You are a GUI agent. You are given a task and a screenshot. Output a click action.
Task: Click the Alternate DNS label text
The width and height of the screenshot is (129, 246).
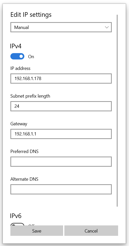pyautogui.click(x=24, y=179)
